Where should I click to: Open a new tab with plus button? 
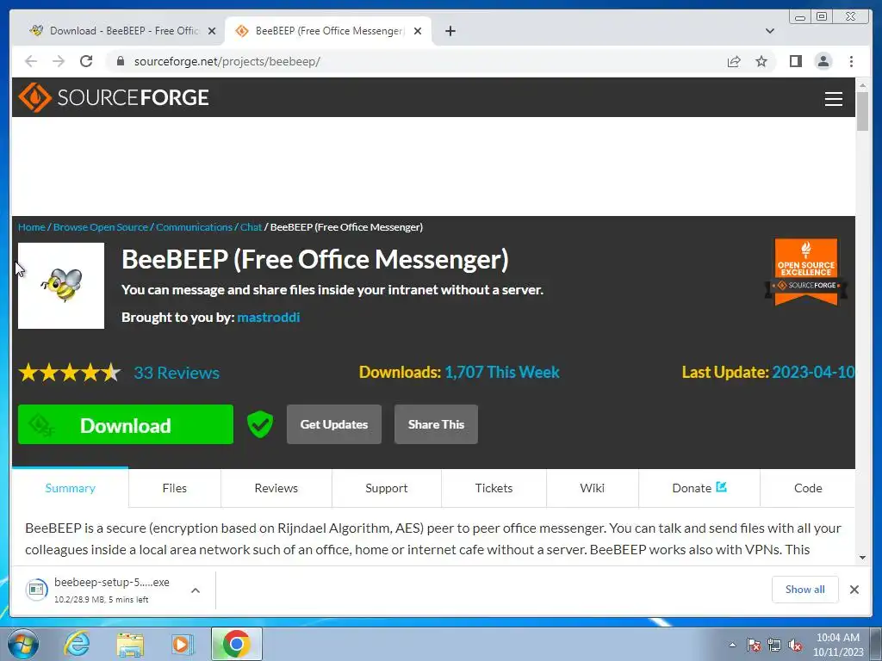(450, 31)
